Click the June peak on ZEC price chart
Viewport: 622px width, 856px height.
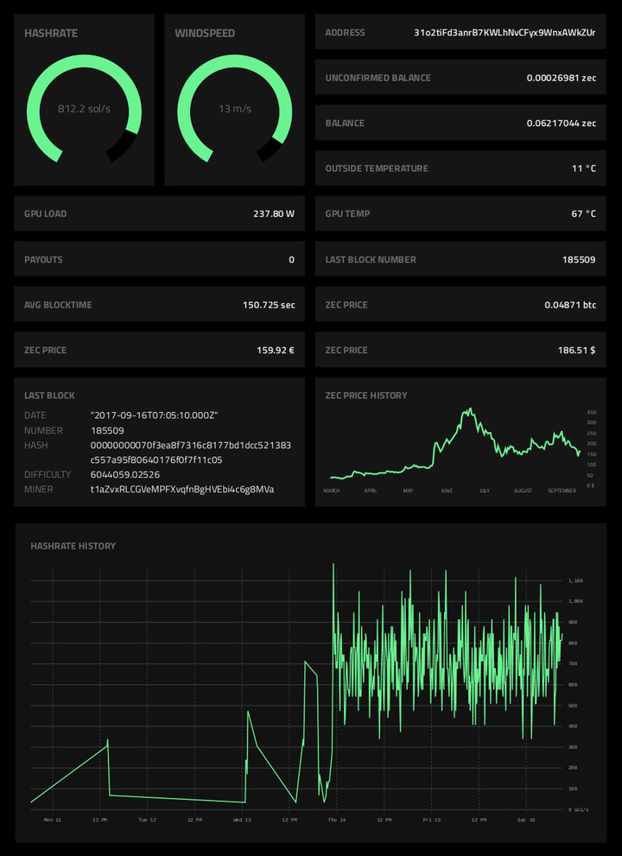(469, 410)
